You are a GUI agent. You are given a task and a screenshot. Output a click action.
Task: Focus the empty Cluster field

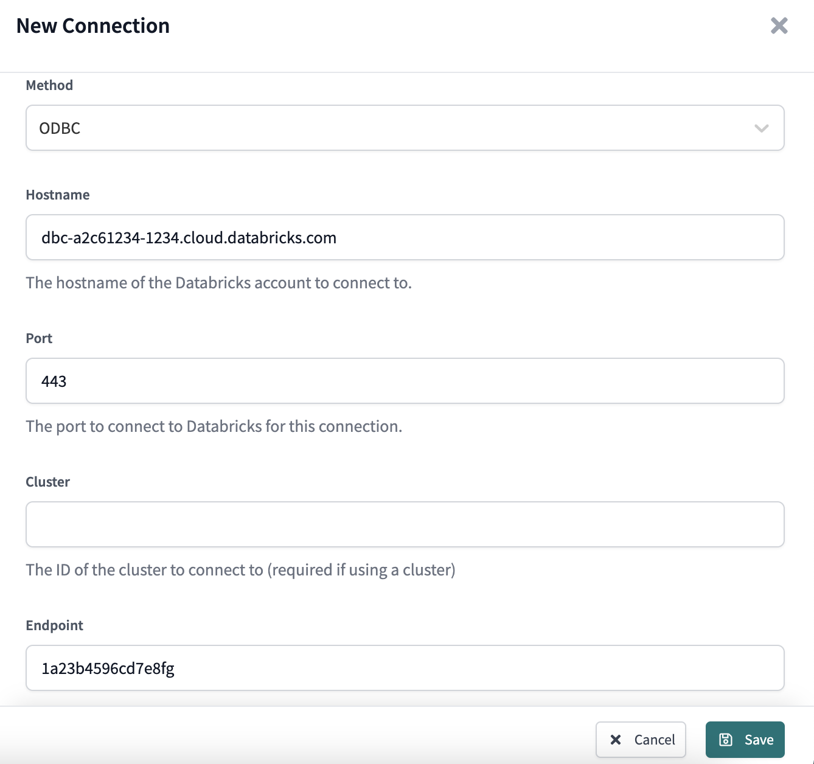point(405,524)
